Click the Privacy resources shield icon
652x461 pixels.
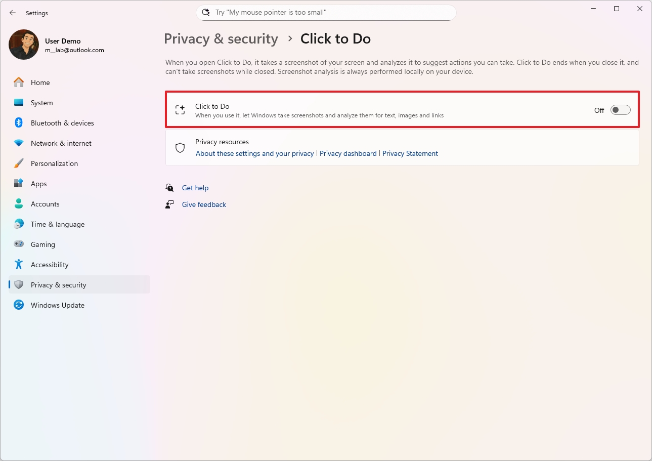180,147
